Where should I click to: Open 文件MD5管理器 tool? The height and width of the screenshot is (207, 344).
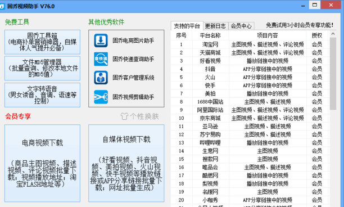coord(42,68)
